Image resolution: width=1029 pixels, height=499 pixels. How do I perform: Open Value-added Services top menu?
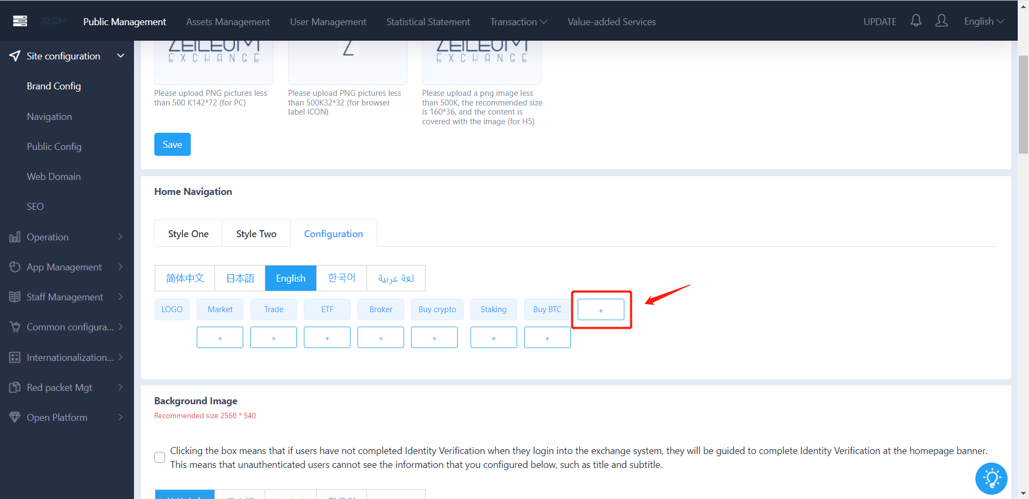tap(612, 21)
